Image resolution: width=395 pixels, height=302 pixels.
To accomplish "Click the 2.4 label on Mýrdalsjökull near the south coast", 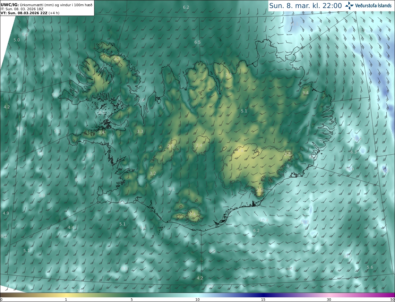I will (193, 214).
